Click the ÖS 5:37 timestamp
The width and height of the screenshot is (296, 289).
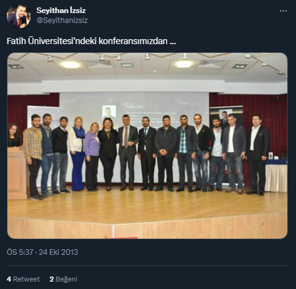[x=20, y=252]
